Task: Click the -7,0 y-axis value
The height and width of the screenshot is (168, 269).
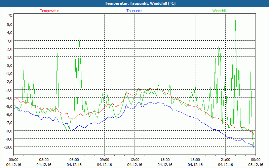Action: (x=9, y=122)
